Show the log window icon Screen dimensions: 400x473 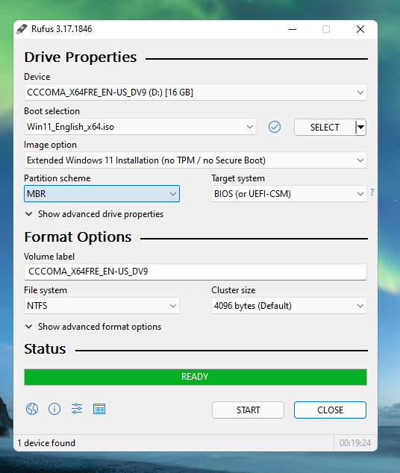99,409
